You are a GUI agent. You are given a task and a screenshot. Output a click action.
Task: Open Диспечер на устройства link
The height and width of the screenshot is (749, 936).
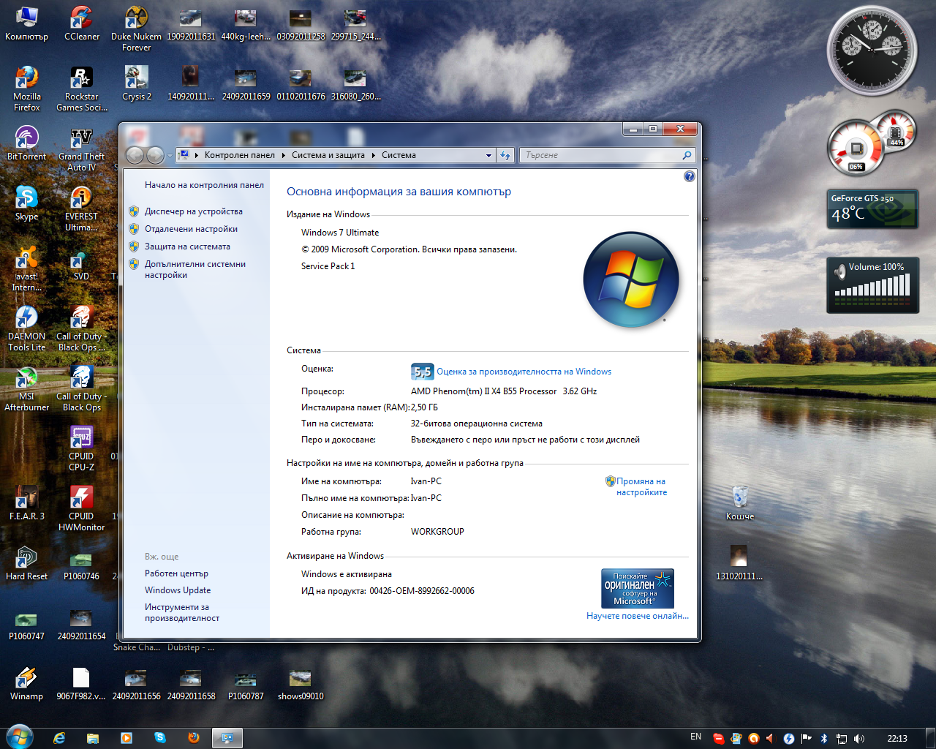[193, 211]
